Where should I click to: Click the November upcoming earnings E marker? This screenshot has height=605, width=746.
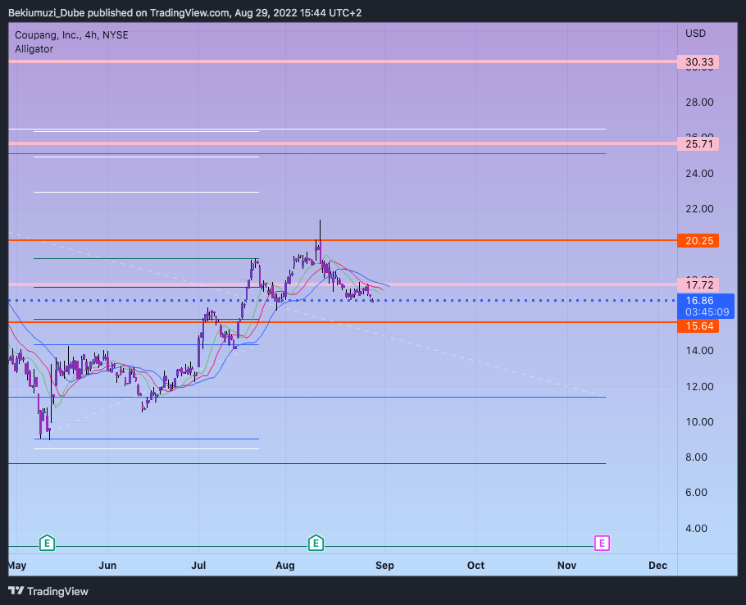[x=602, y=543]
